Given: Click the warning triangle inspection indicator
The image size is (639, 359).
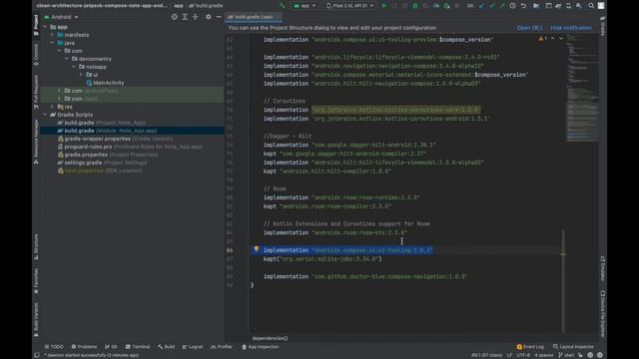Looking at the screenshot, I should [541, 38].
